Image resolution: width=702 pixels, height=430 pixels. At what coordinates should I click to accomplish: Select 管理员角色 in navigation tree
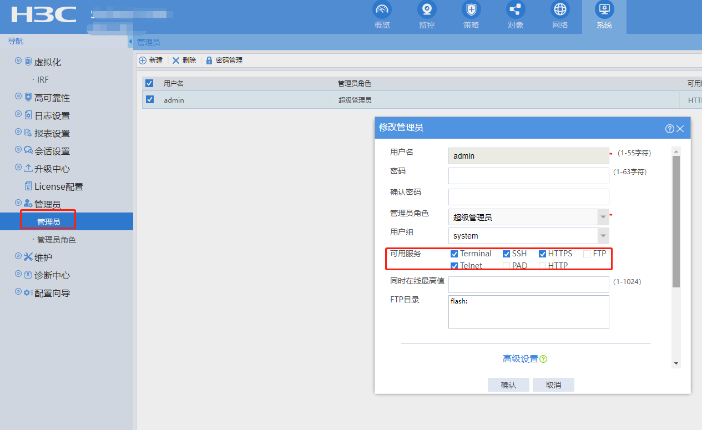56,240
